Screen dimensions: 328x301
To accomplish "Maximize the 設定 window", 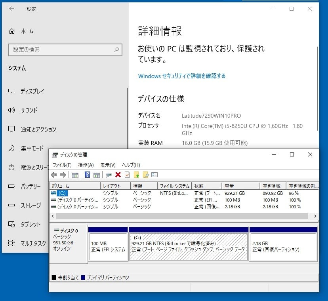I will tap(292, 9).
